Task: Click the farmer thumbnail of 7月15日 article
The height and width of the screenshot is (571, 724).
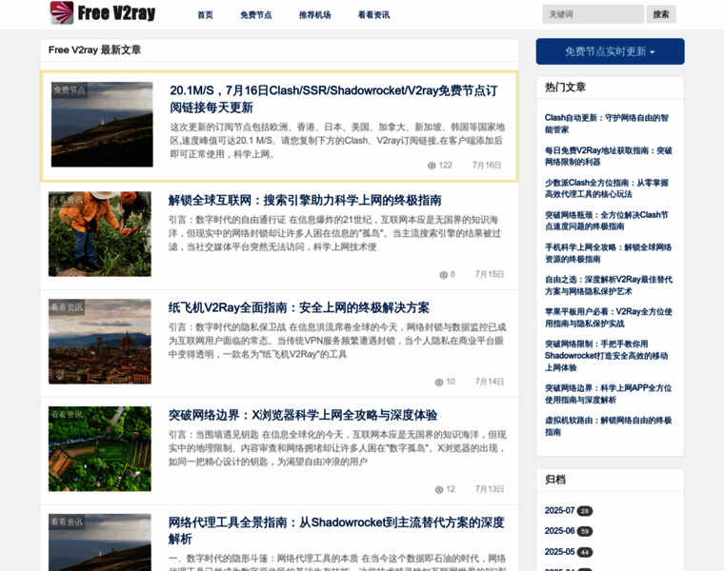Action: [x=100, y=234]
